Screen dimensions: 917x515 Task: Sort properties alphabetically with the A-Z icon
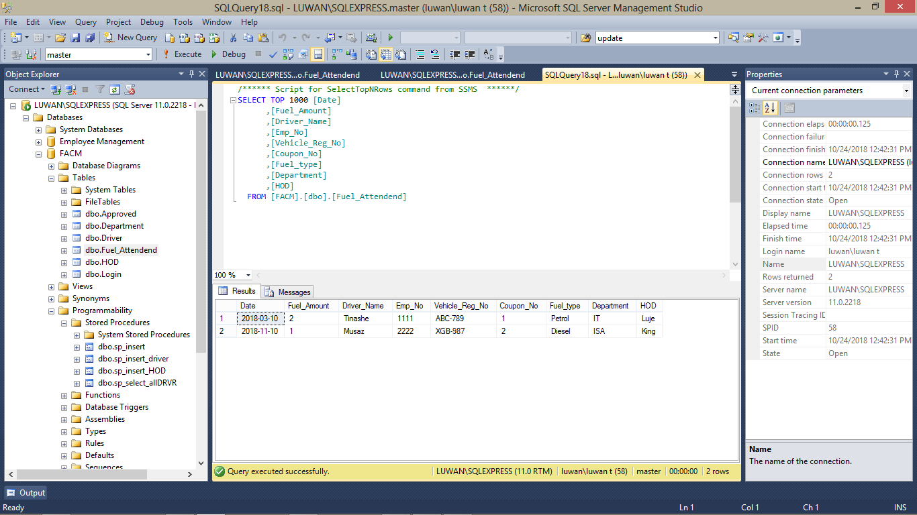tap(769, 108)
